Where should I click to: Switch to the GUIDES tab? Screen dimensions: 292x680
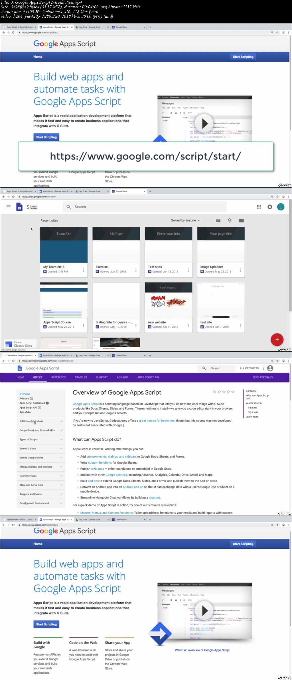[38, 377]
